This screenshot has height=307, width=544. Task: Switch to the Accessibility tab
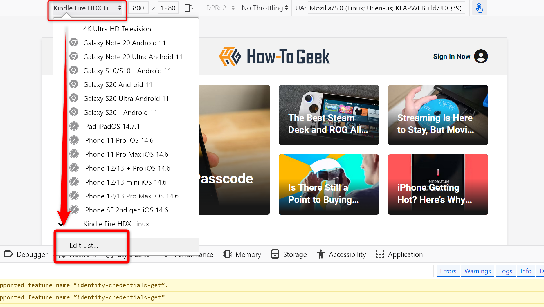[x=341, y=254]
